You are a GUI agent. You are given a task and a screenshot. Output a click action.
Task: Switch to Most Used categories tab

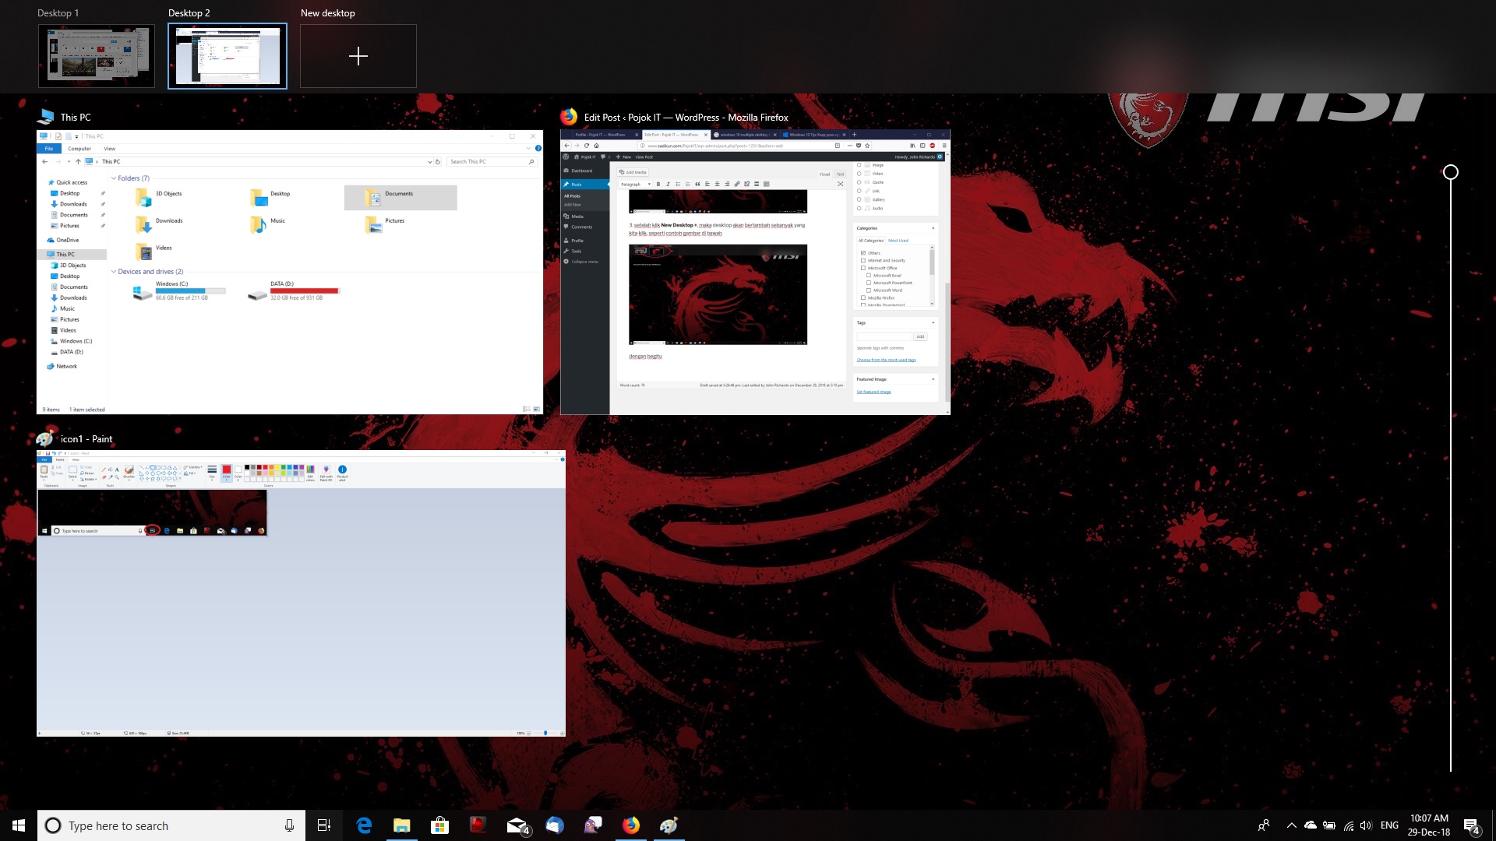898,241
